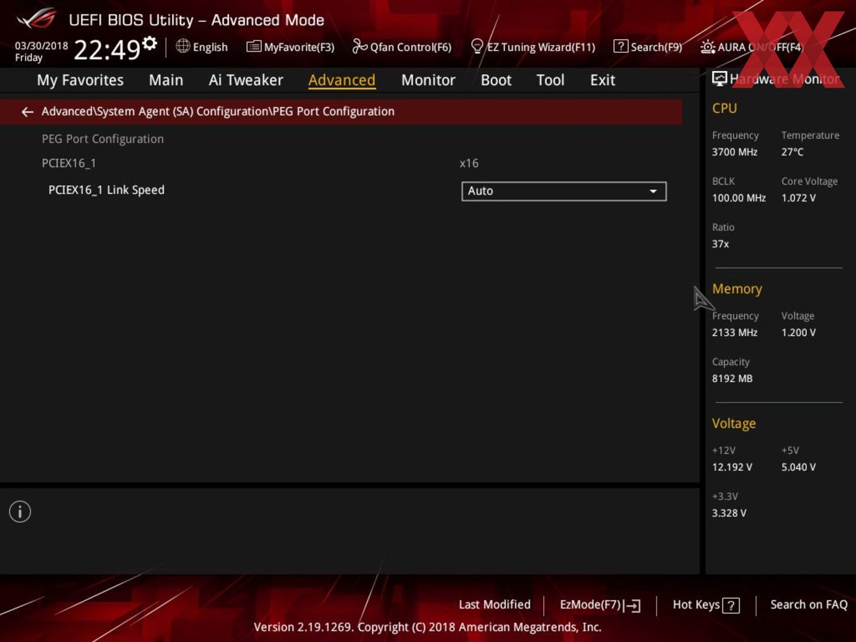Click the 03/30/2018 date text
Image resolution: width=856 pixels, height=642 pixels.
[x=42, y=46]
